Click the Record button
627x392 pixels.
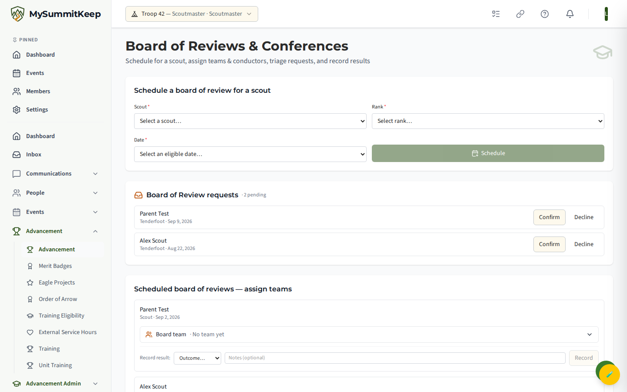coord(583,358)
